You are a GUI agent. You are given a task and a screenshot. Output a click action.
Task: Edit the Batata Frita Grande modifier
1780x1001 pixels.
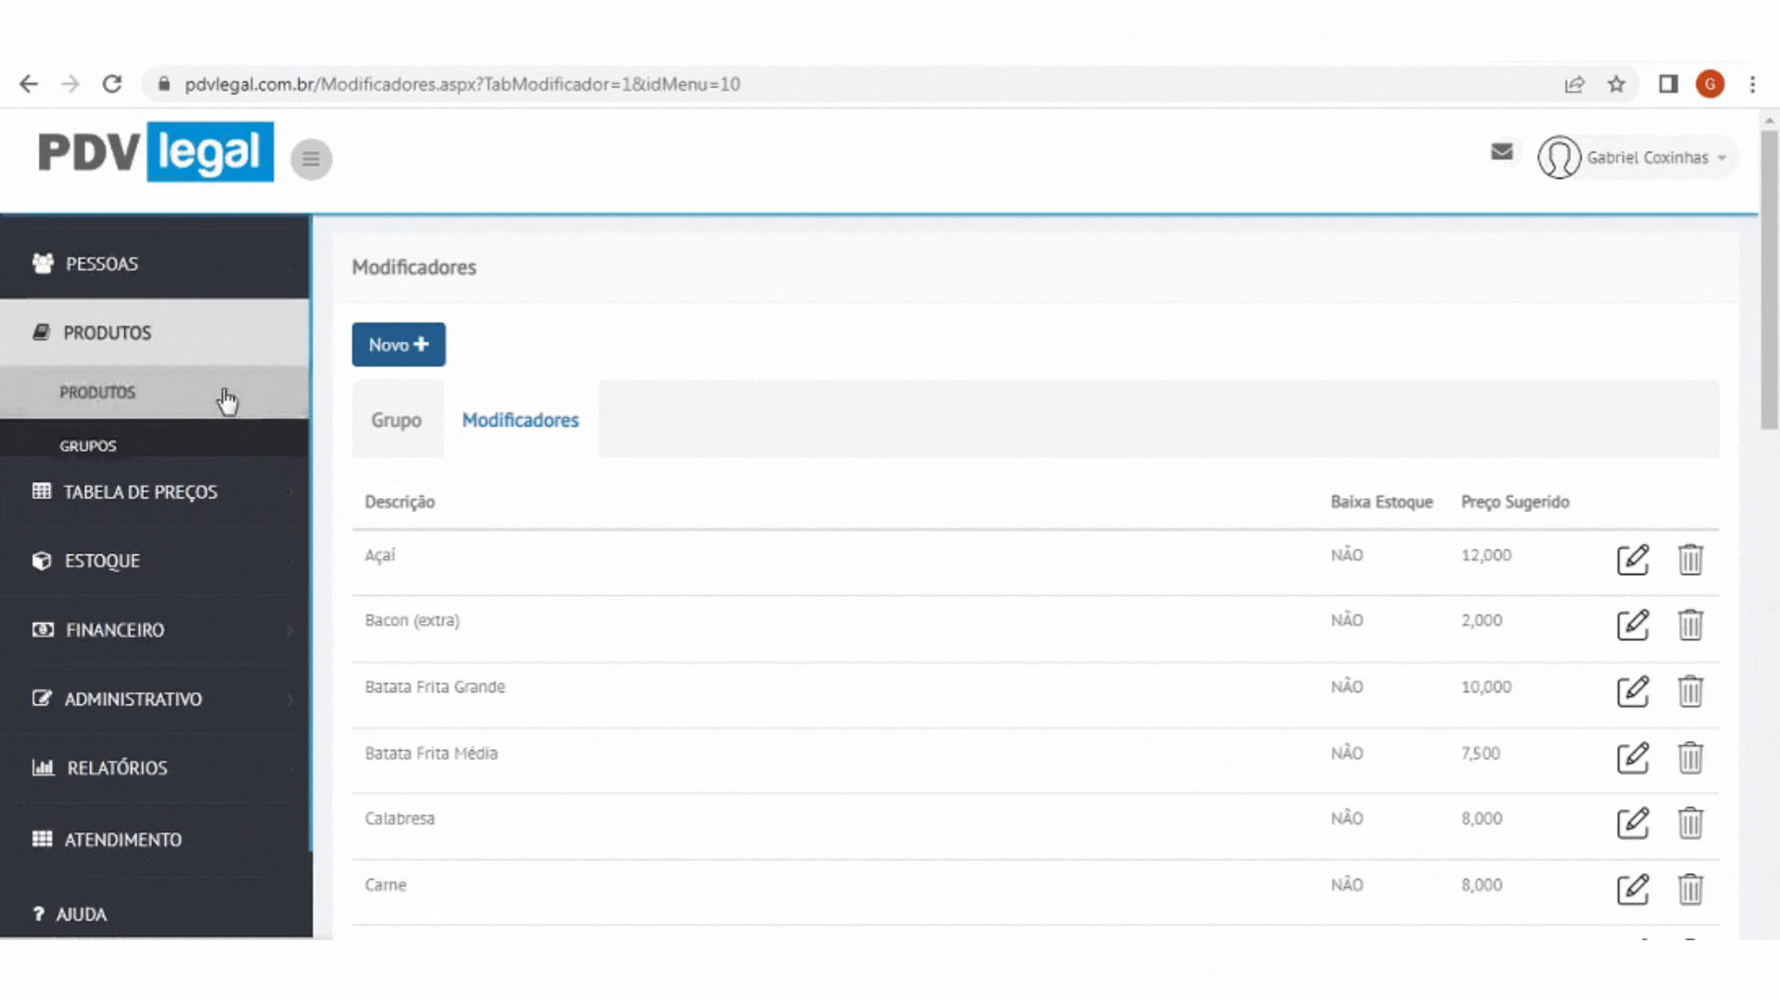coord(1632,691)
